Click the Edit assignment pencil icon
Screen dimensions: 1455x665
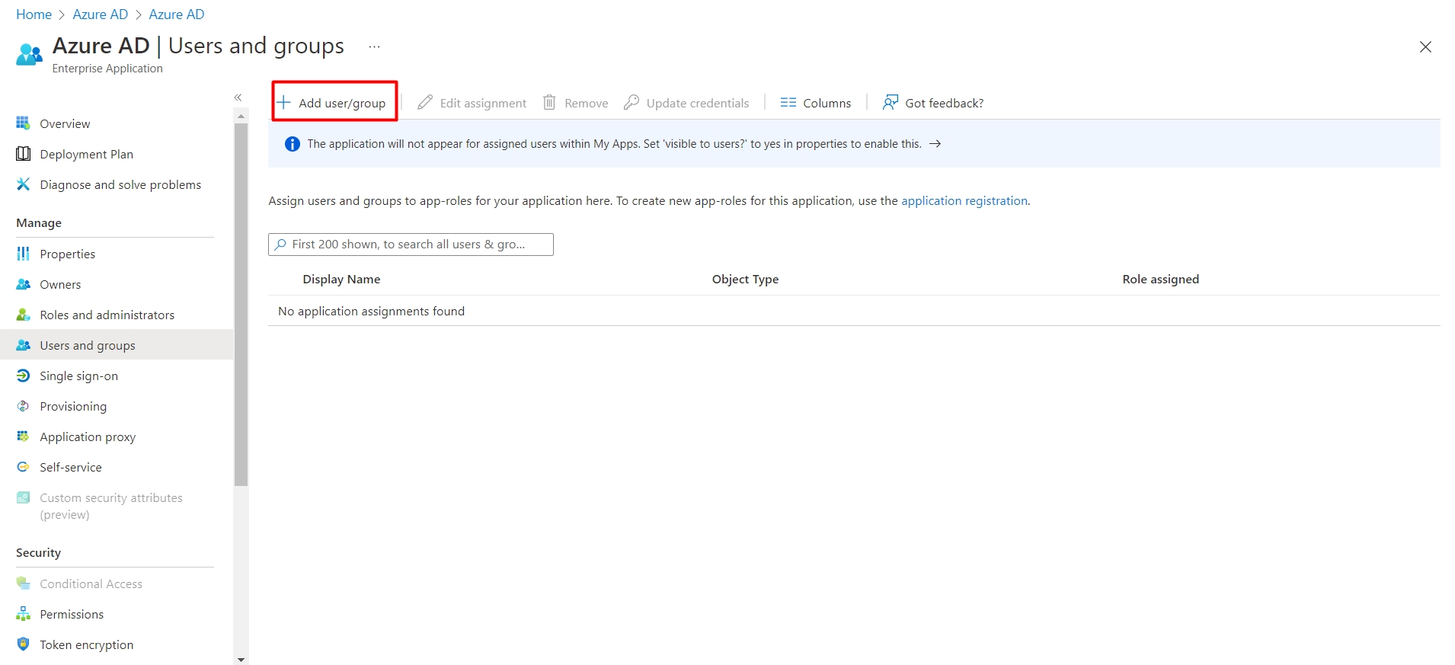425,102
